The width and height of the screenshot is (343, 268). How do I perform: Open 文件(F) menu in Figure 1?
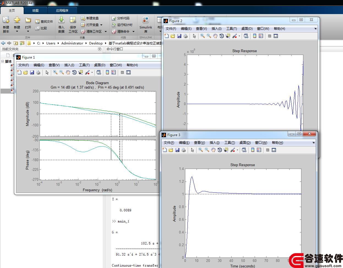coord(24,65)
